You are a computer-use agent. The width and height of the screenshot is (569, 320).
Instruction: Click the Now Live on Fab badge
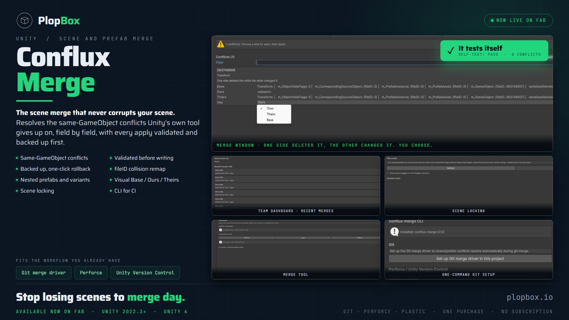point(518,20)
